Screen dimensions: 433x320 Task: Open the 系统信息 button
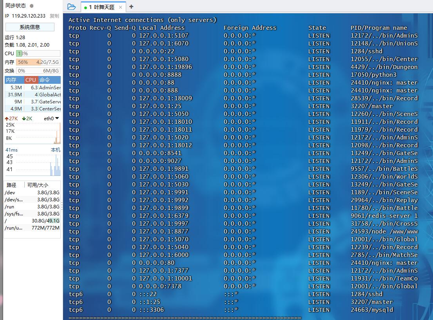click(x=30, y=27)
